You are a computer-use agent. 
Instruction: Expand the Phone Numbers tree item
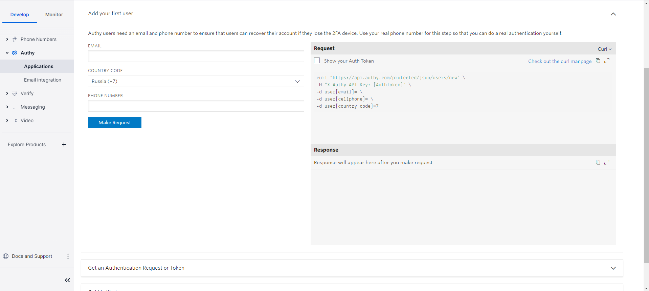tap(7, 39)
